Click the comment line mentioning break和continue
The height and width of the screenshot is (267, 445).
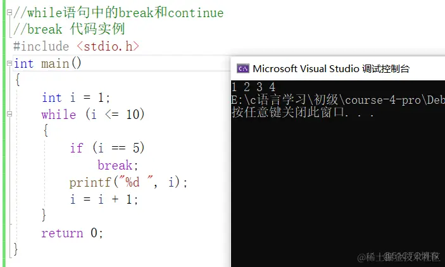pos(118,13)
